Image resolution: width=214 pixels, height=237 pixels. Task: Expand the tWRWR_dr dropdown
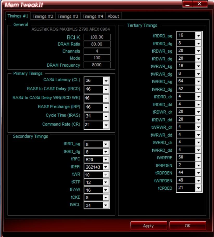198,127
